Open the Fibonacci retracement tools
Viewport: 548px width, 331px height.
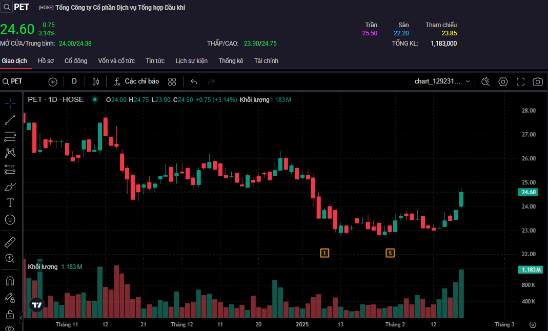coord(10,136)
